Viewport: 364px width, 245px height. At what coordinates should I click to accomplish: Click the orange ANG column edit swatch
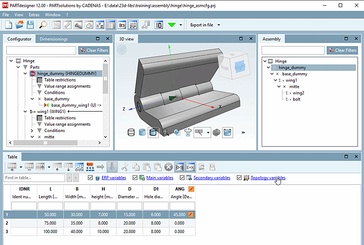(x=191, y=189)
